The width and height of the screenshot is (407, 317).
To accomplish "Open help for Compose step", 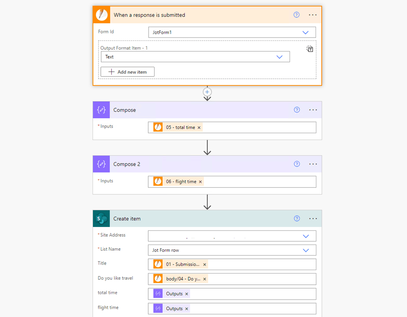I will (x=296, y=110).
